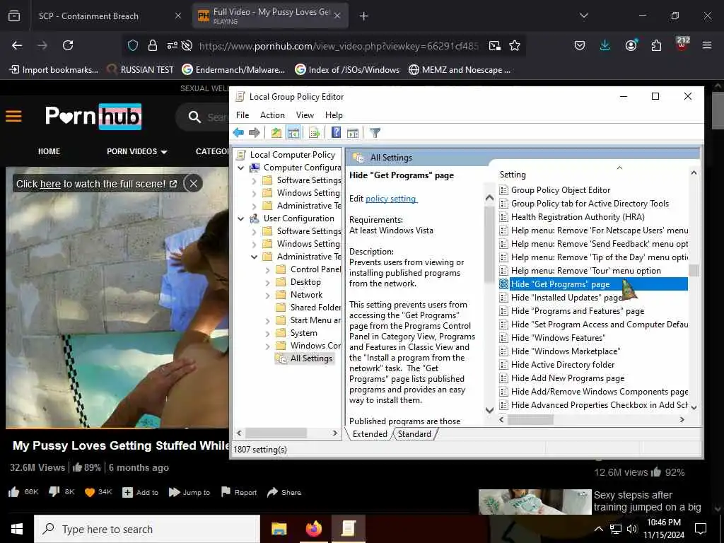Click the policy setting link
Screen dimensions: 724x543
[x=391, y=199]
